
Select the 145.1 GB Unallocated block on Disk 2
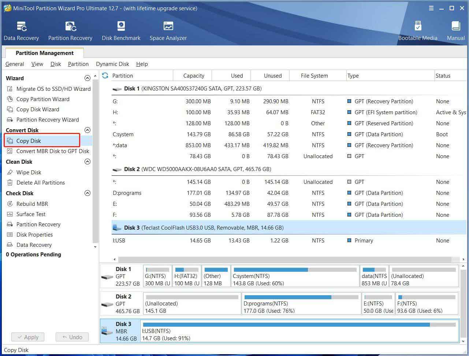tap(192, 304)
